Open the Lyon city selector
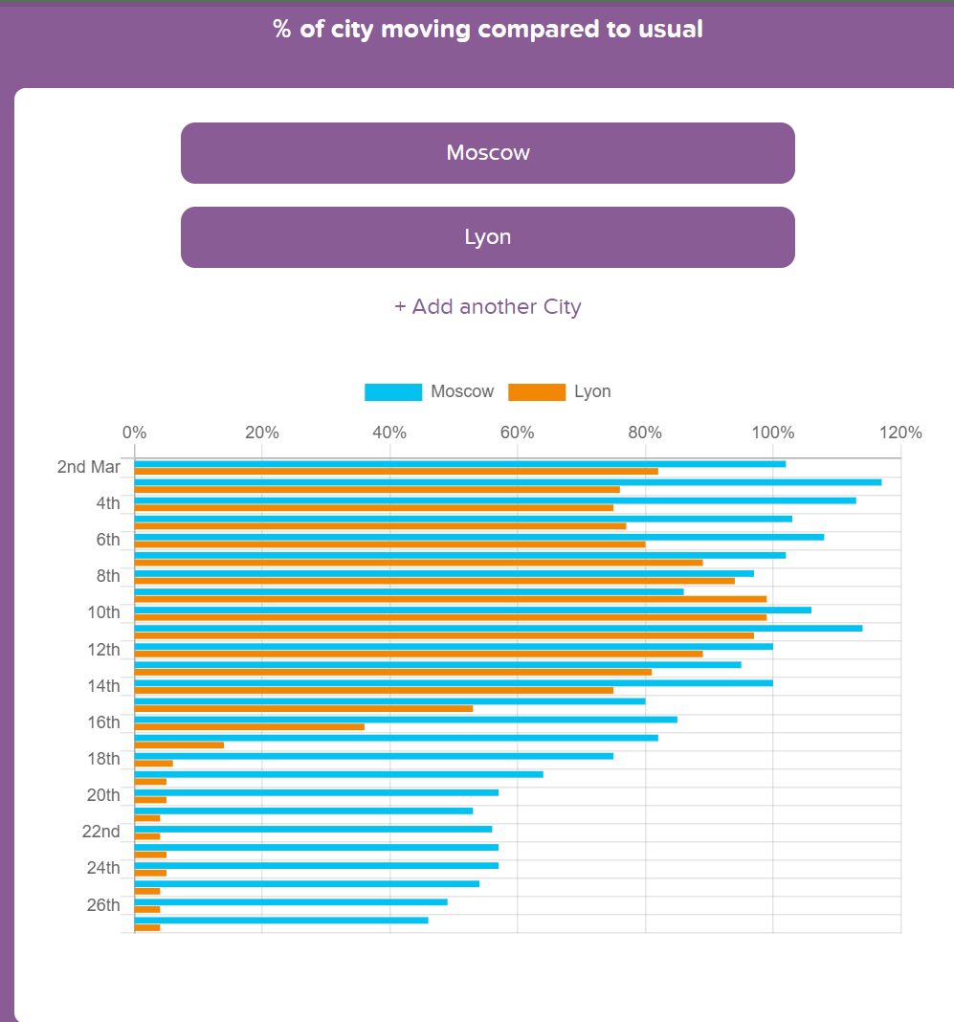The width and height of the screenshot is (954, 1022). (487, 237)
